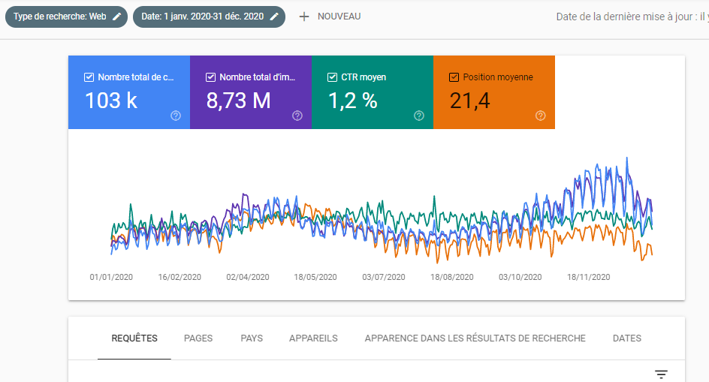Select the REQUÊTES tab
709x382 pixels.
(x=134, y=338)
